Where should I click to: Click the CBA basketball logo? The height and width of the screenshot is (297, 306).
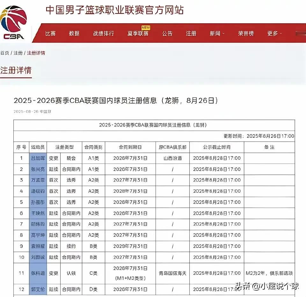[13, 22]
